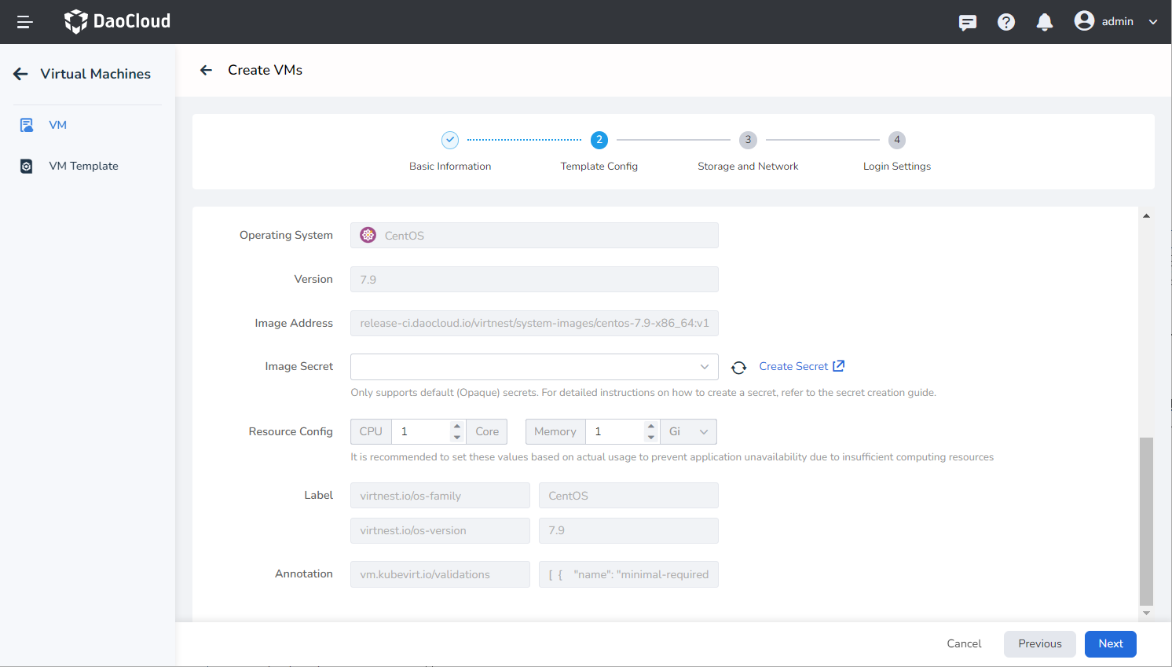Open VM Template in the sidebar
This screenshot has height=667, width=1172.
click(x=83, y=166)
